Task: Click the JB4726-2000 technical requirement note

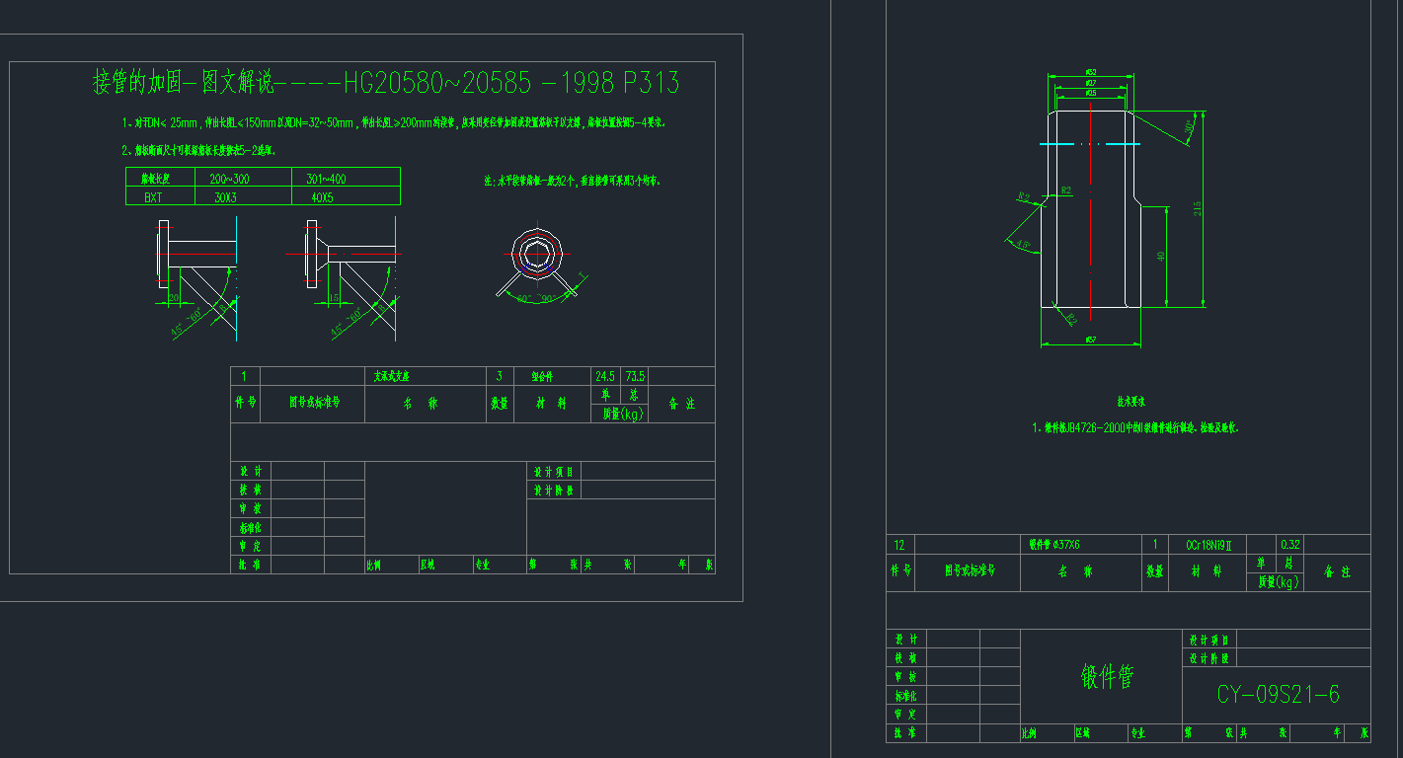Action: (x=1135, y=428)
